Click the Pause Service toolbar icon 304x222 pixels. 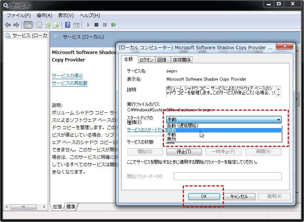point(105,25)
